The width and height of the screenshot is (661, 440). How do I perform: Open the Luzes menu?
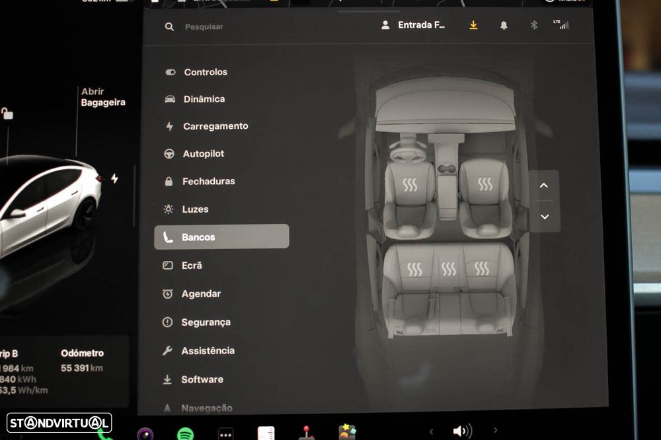click(186, 209)
